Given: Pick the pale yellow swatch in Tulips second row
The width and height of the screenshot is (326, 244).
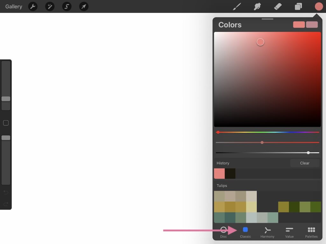Looking at the screenshot, I should 252,207.
